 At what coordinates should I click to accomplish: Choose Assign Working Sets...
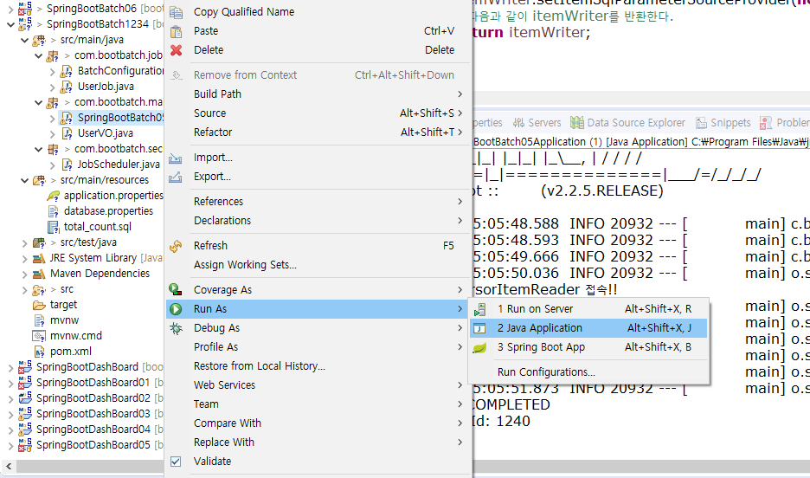point(318,265)
